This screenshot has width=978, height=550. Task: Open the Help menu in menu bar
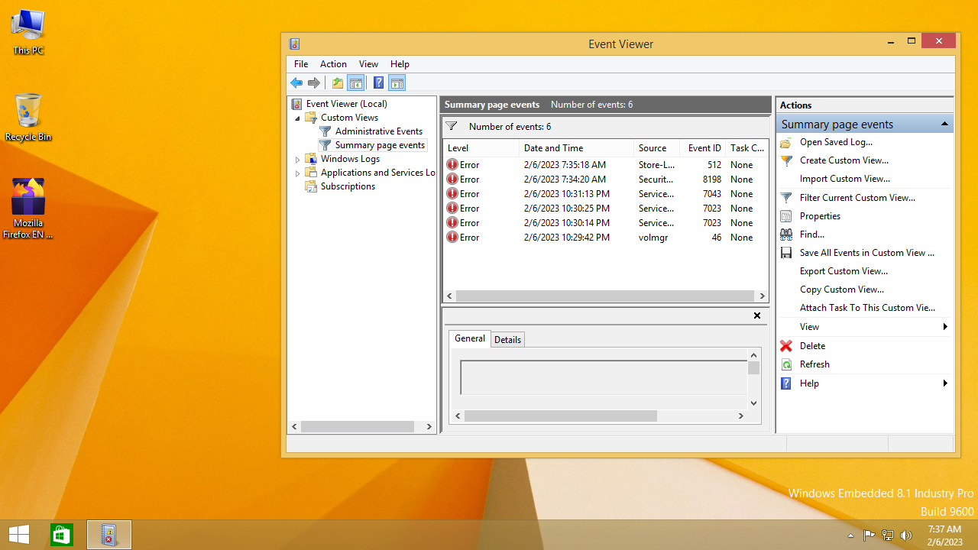click(x=400, y=64)
